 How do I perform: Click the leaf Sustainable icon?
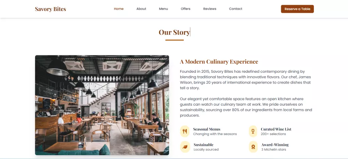point(185,147)
